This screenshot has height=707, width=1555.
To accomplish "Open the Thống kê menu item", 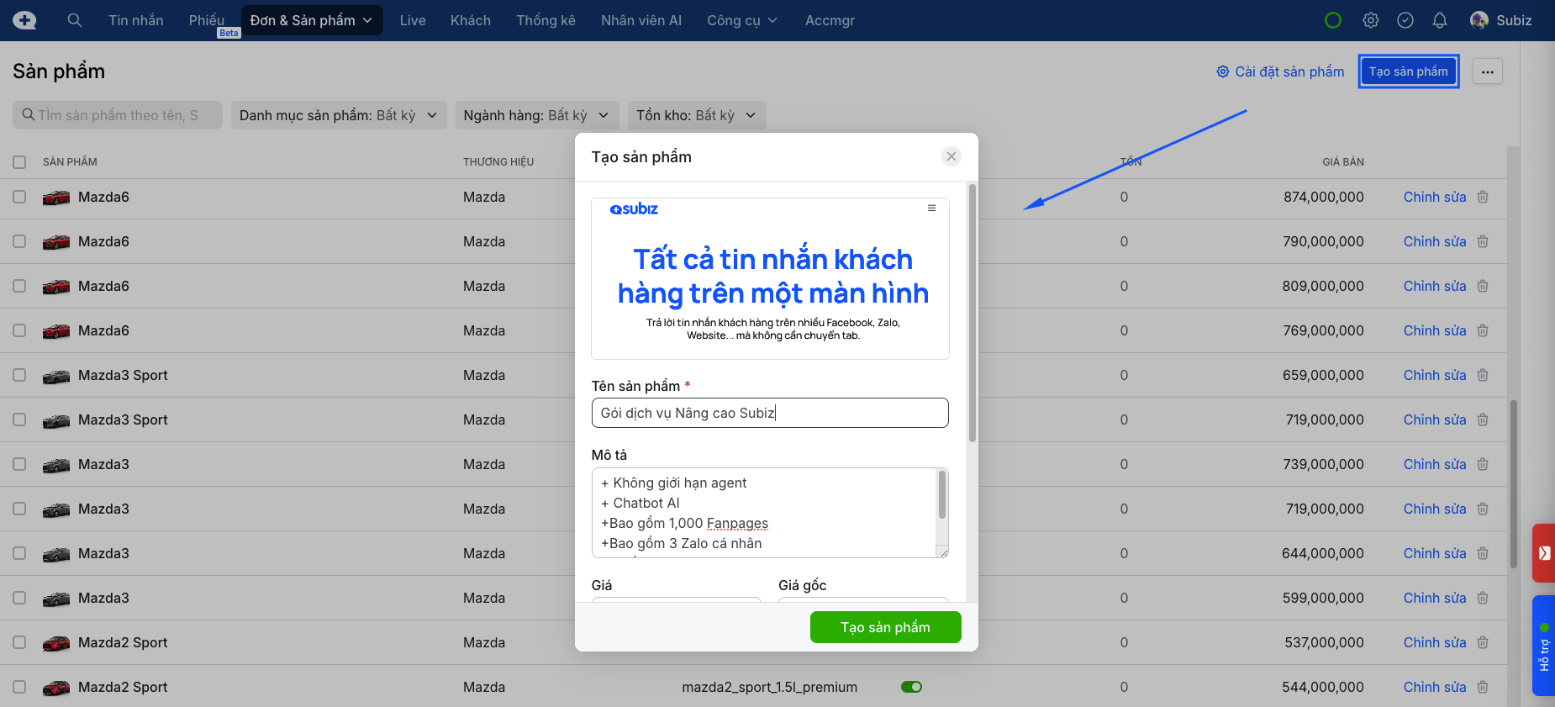I will (546, 20).
